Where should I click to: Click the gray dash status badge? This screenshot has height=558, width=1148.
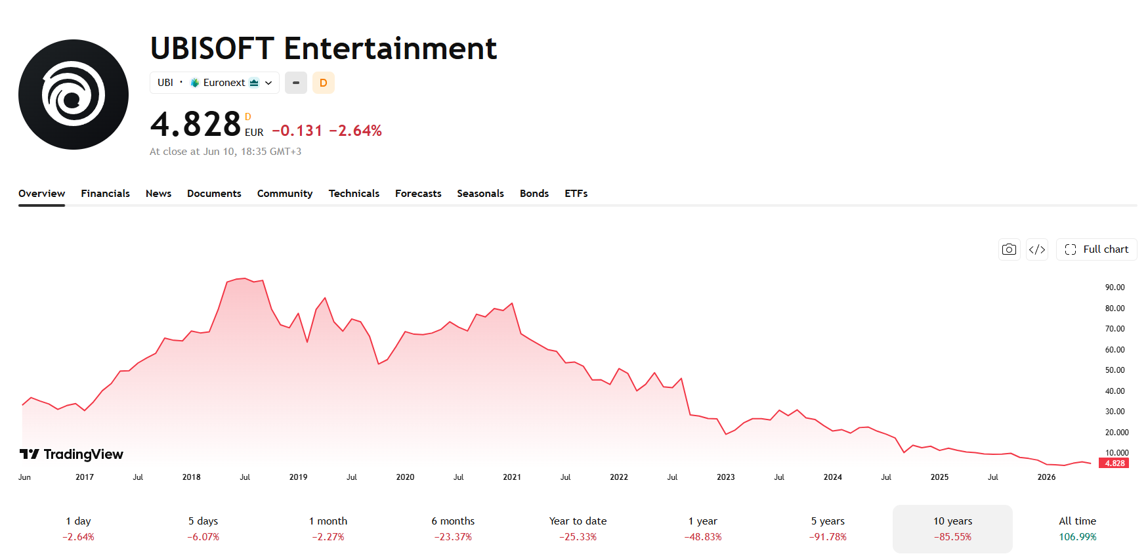[x=296, y=83]
